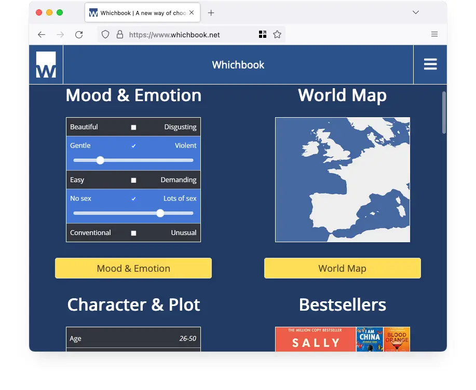
Task: Enable the Easy–Demanding checkbox
Action: pos(133,180)
